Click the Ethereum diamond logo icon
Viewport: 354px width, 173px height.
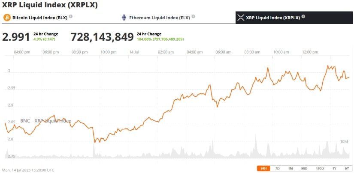coord(124,18)
